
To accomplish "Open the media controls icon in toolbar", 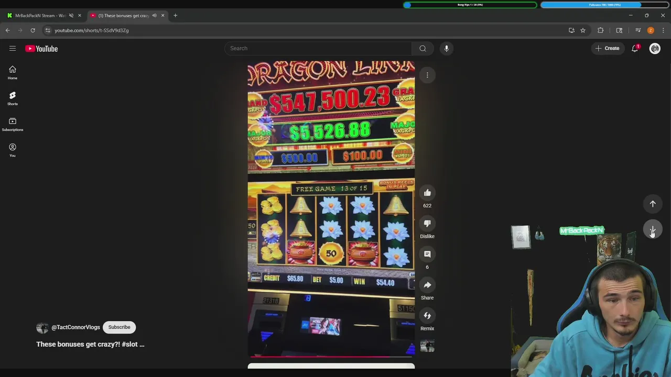I will [638, 30].
